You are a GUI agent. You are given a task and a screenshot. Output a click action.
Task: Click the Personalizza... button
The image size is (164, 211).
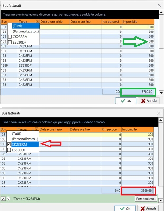146,199
